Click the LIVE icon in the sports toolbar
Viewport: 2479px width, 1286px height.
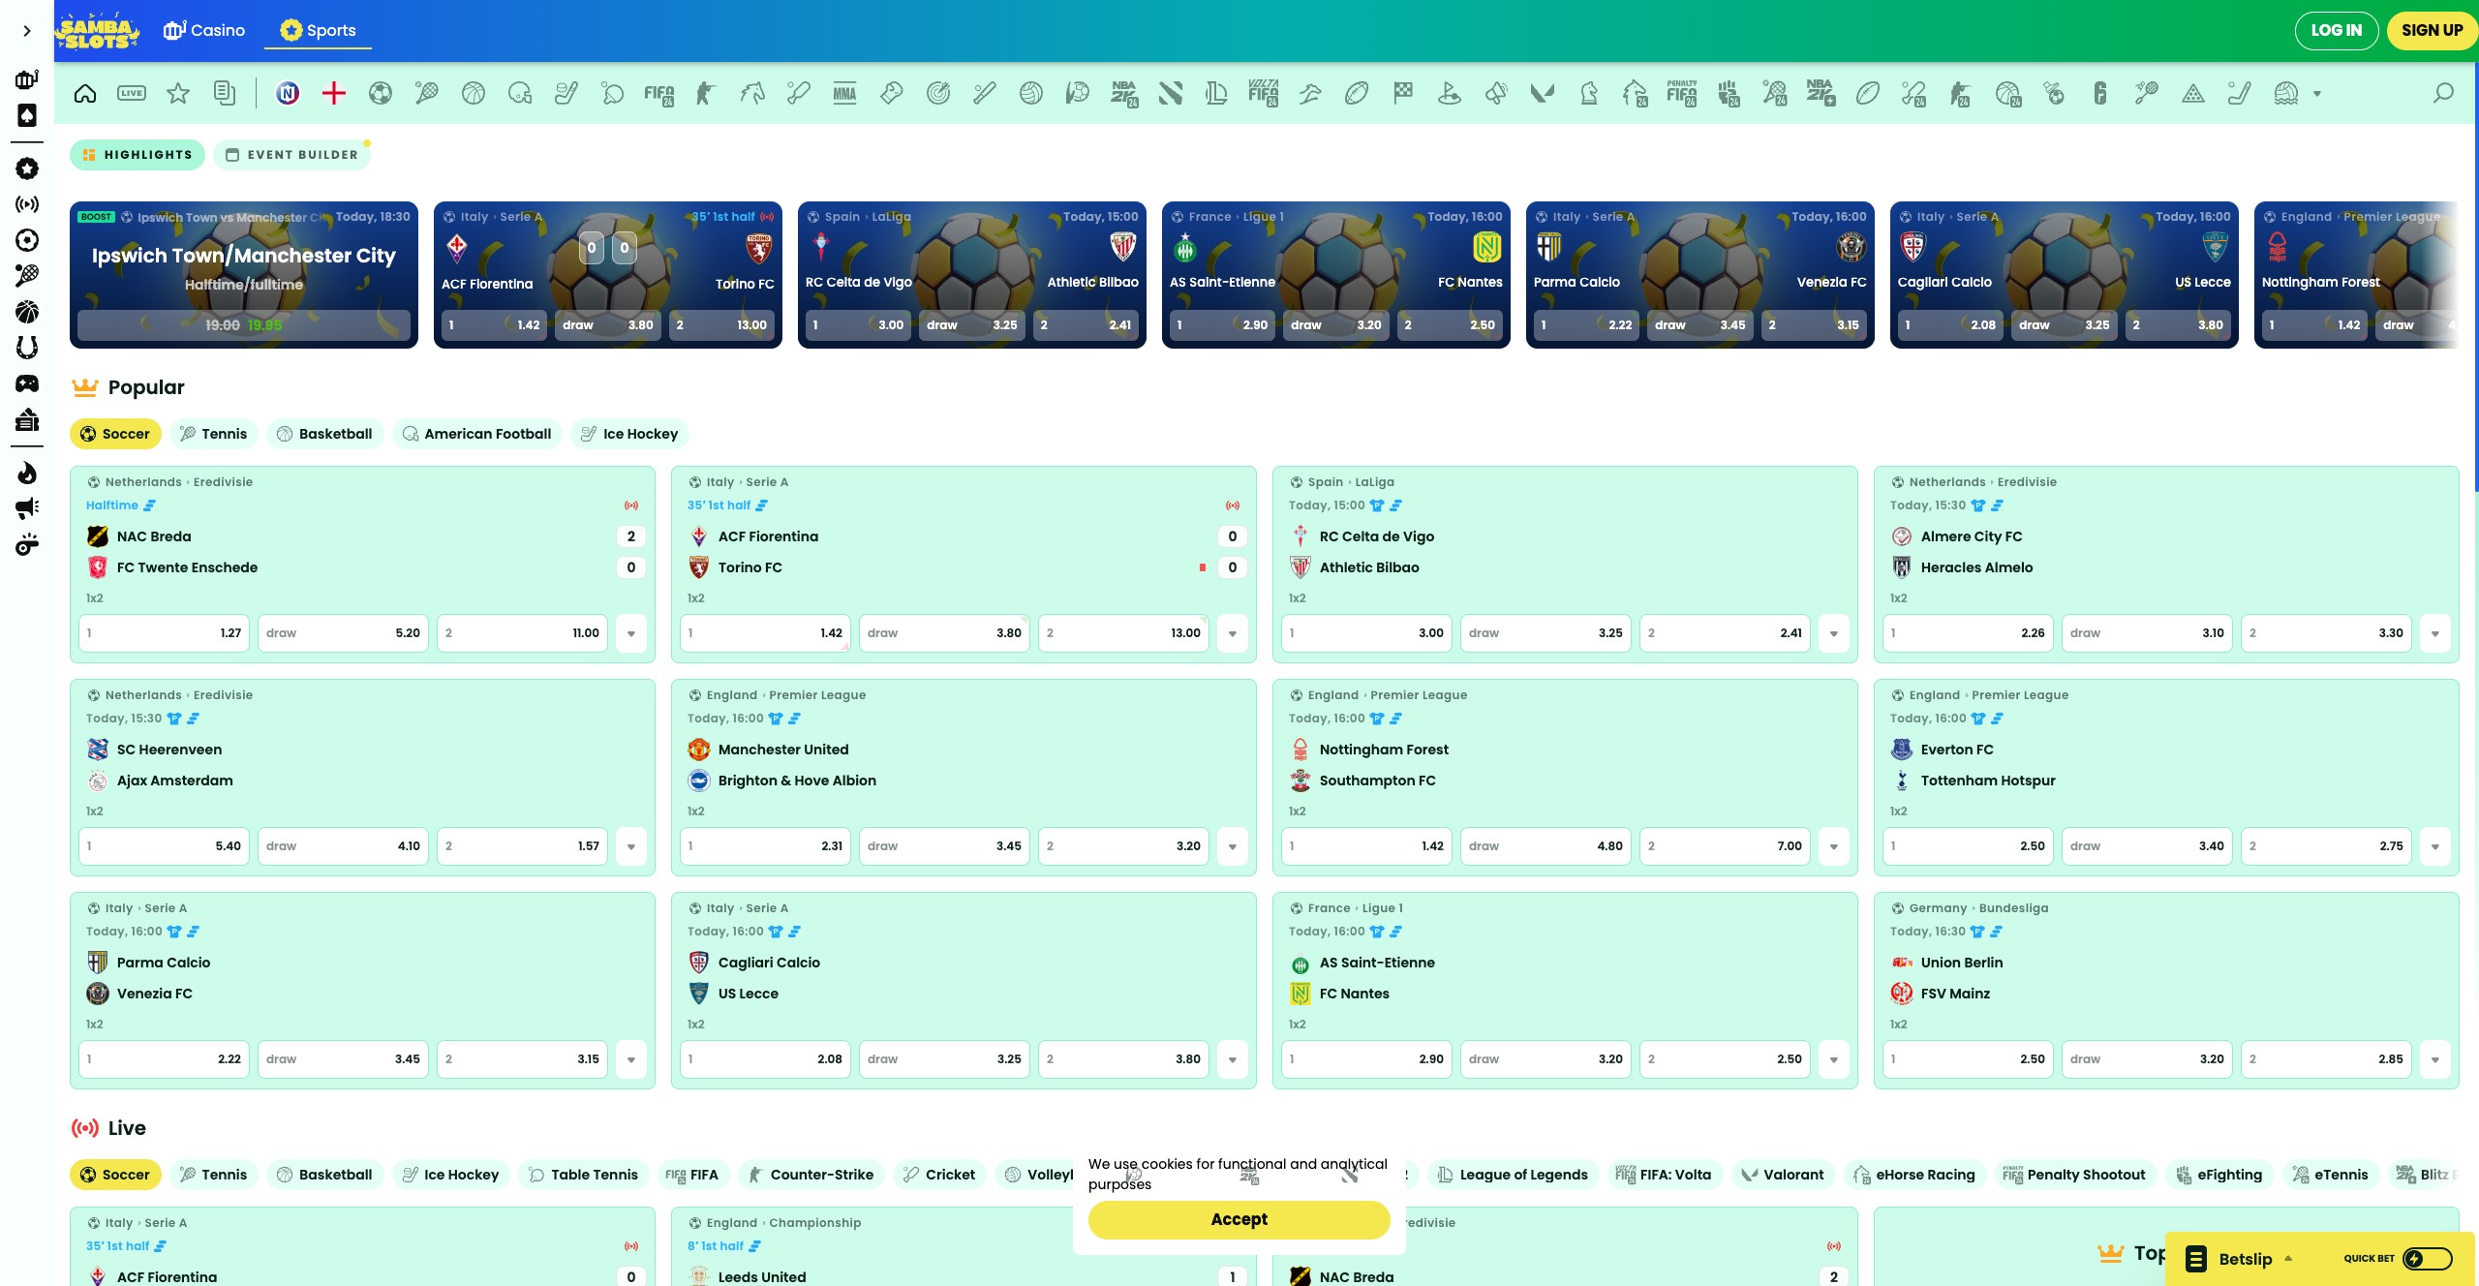[132, 93]
